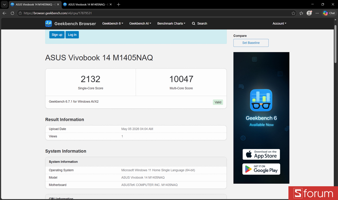Expand the Geekbench AI dropdown menu
Screen dimensions: 338x200
pyautogui.click(x=140, y=24)
